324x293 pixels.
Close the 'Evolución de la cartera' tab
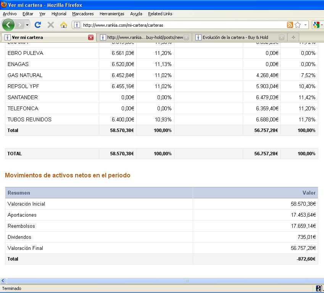pyautogui.click(x=281, y=37)
